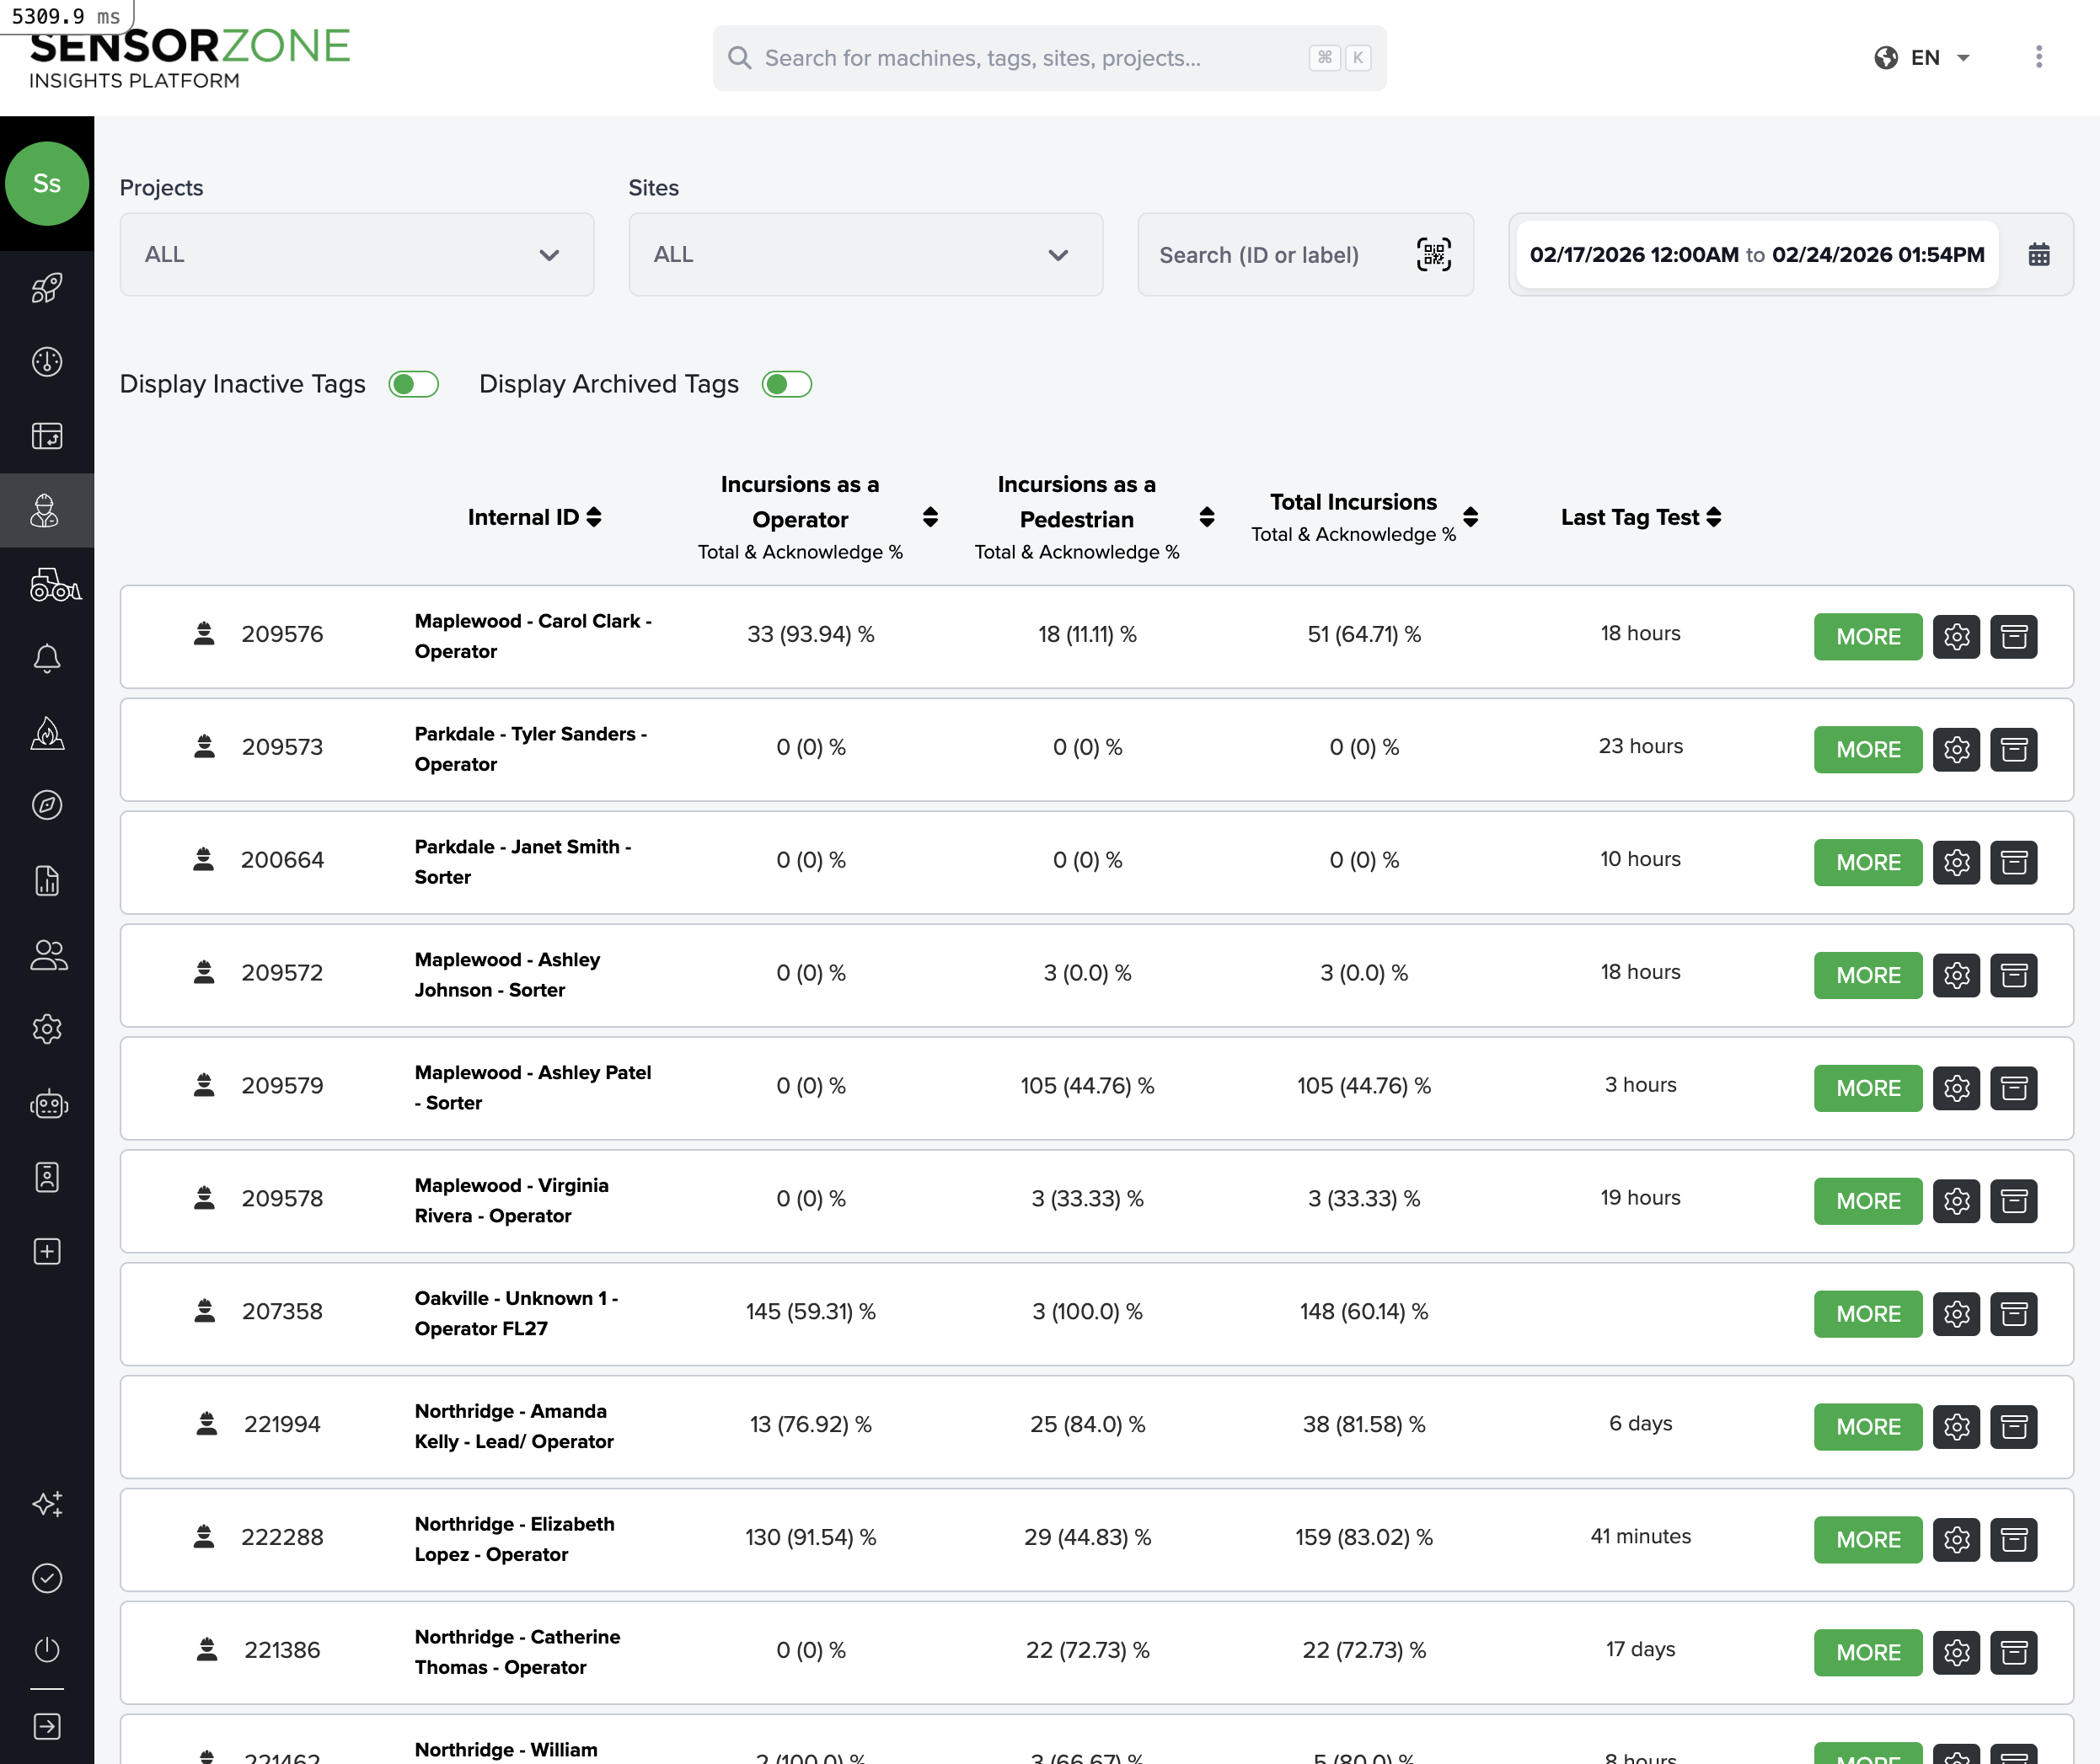Image resolution: width=2100 pixels, height=1764 pixels.
Task: Open the dashboard gauge icon in sidebar
Action: pyautogui.click(x=47, y=362)
